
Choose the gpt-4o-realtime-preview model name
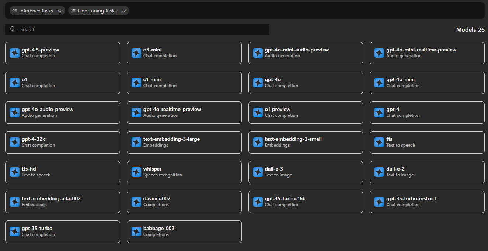click(x=172, y=110)
